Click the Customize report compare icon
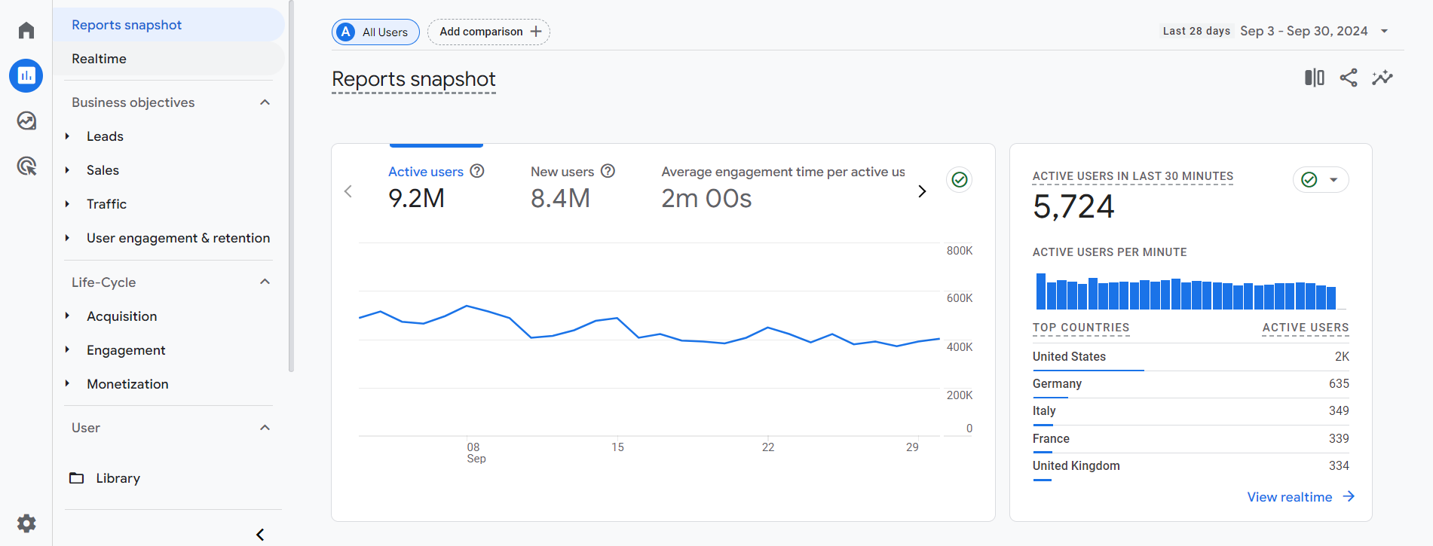This screenshot has height=546, width=1433. [x=1315, y=78]
